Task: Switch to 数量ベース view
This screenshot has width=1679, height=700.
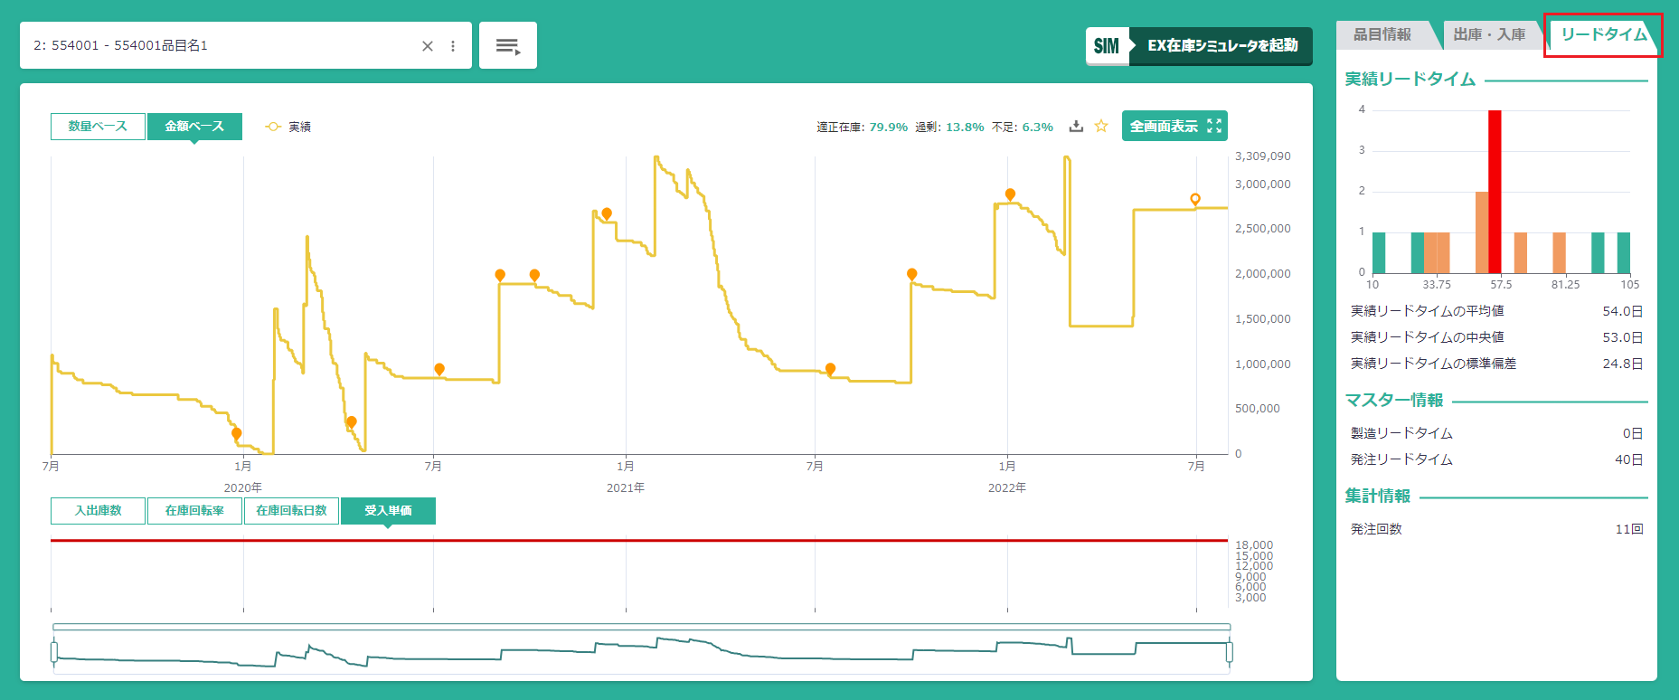Action: 98,127
